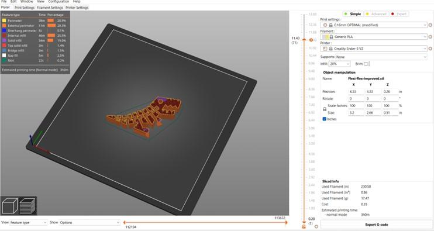Open the View Feature type dropdown
The width and height of the screenshot is (434, 231).
[29, 222]
